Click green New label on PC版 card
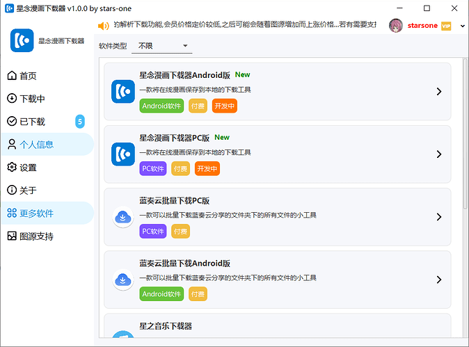 pos(222,138)
